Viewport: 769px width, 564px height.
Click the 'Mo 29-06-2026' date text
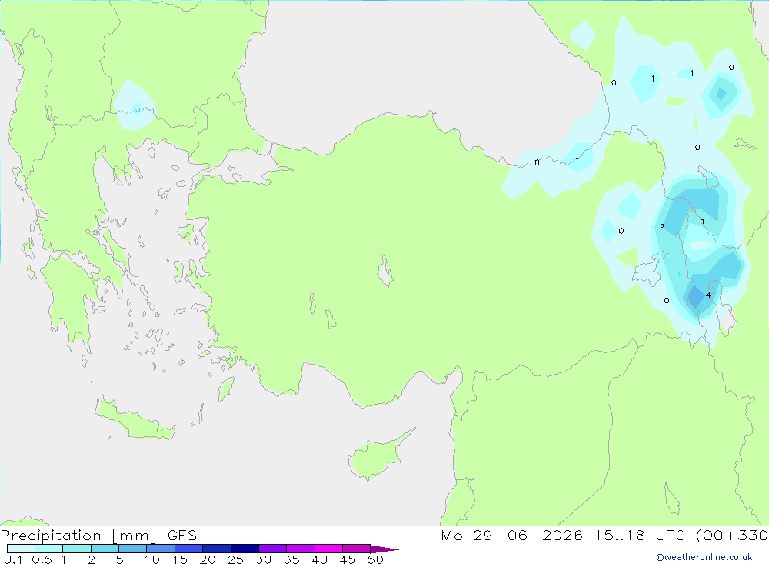coord(511,535)
